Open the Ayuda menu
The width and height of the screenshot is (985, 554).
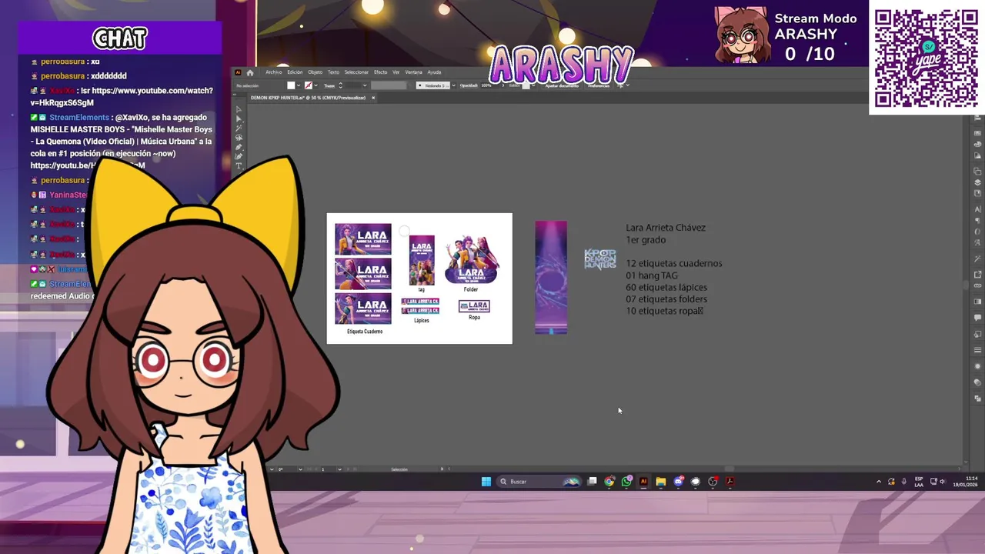click(x=434, y=72)
